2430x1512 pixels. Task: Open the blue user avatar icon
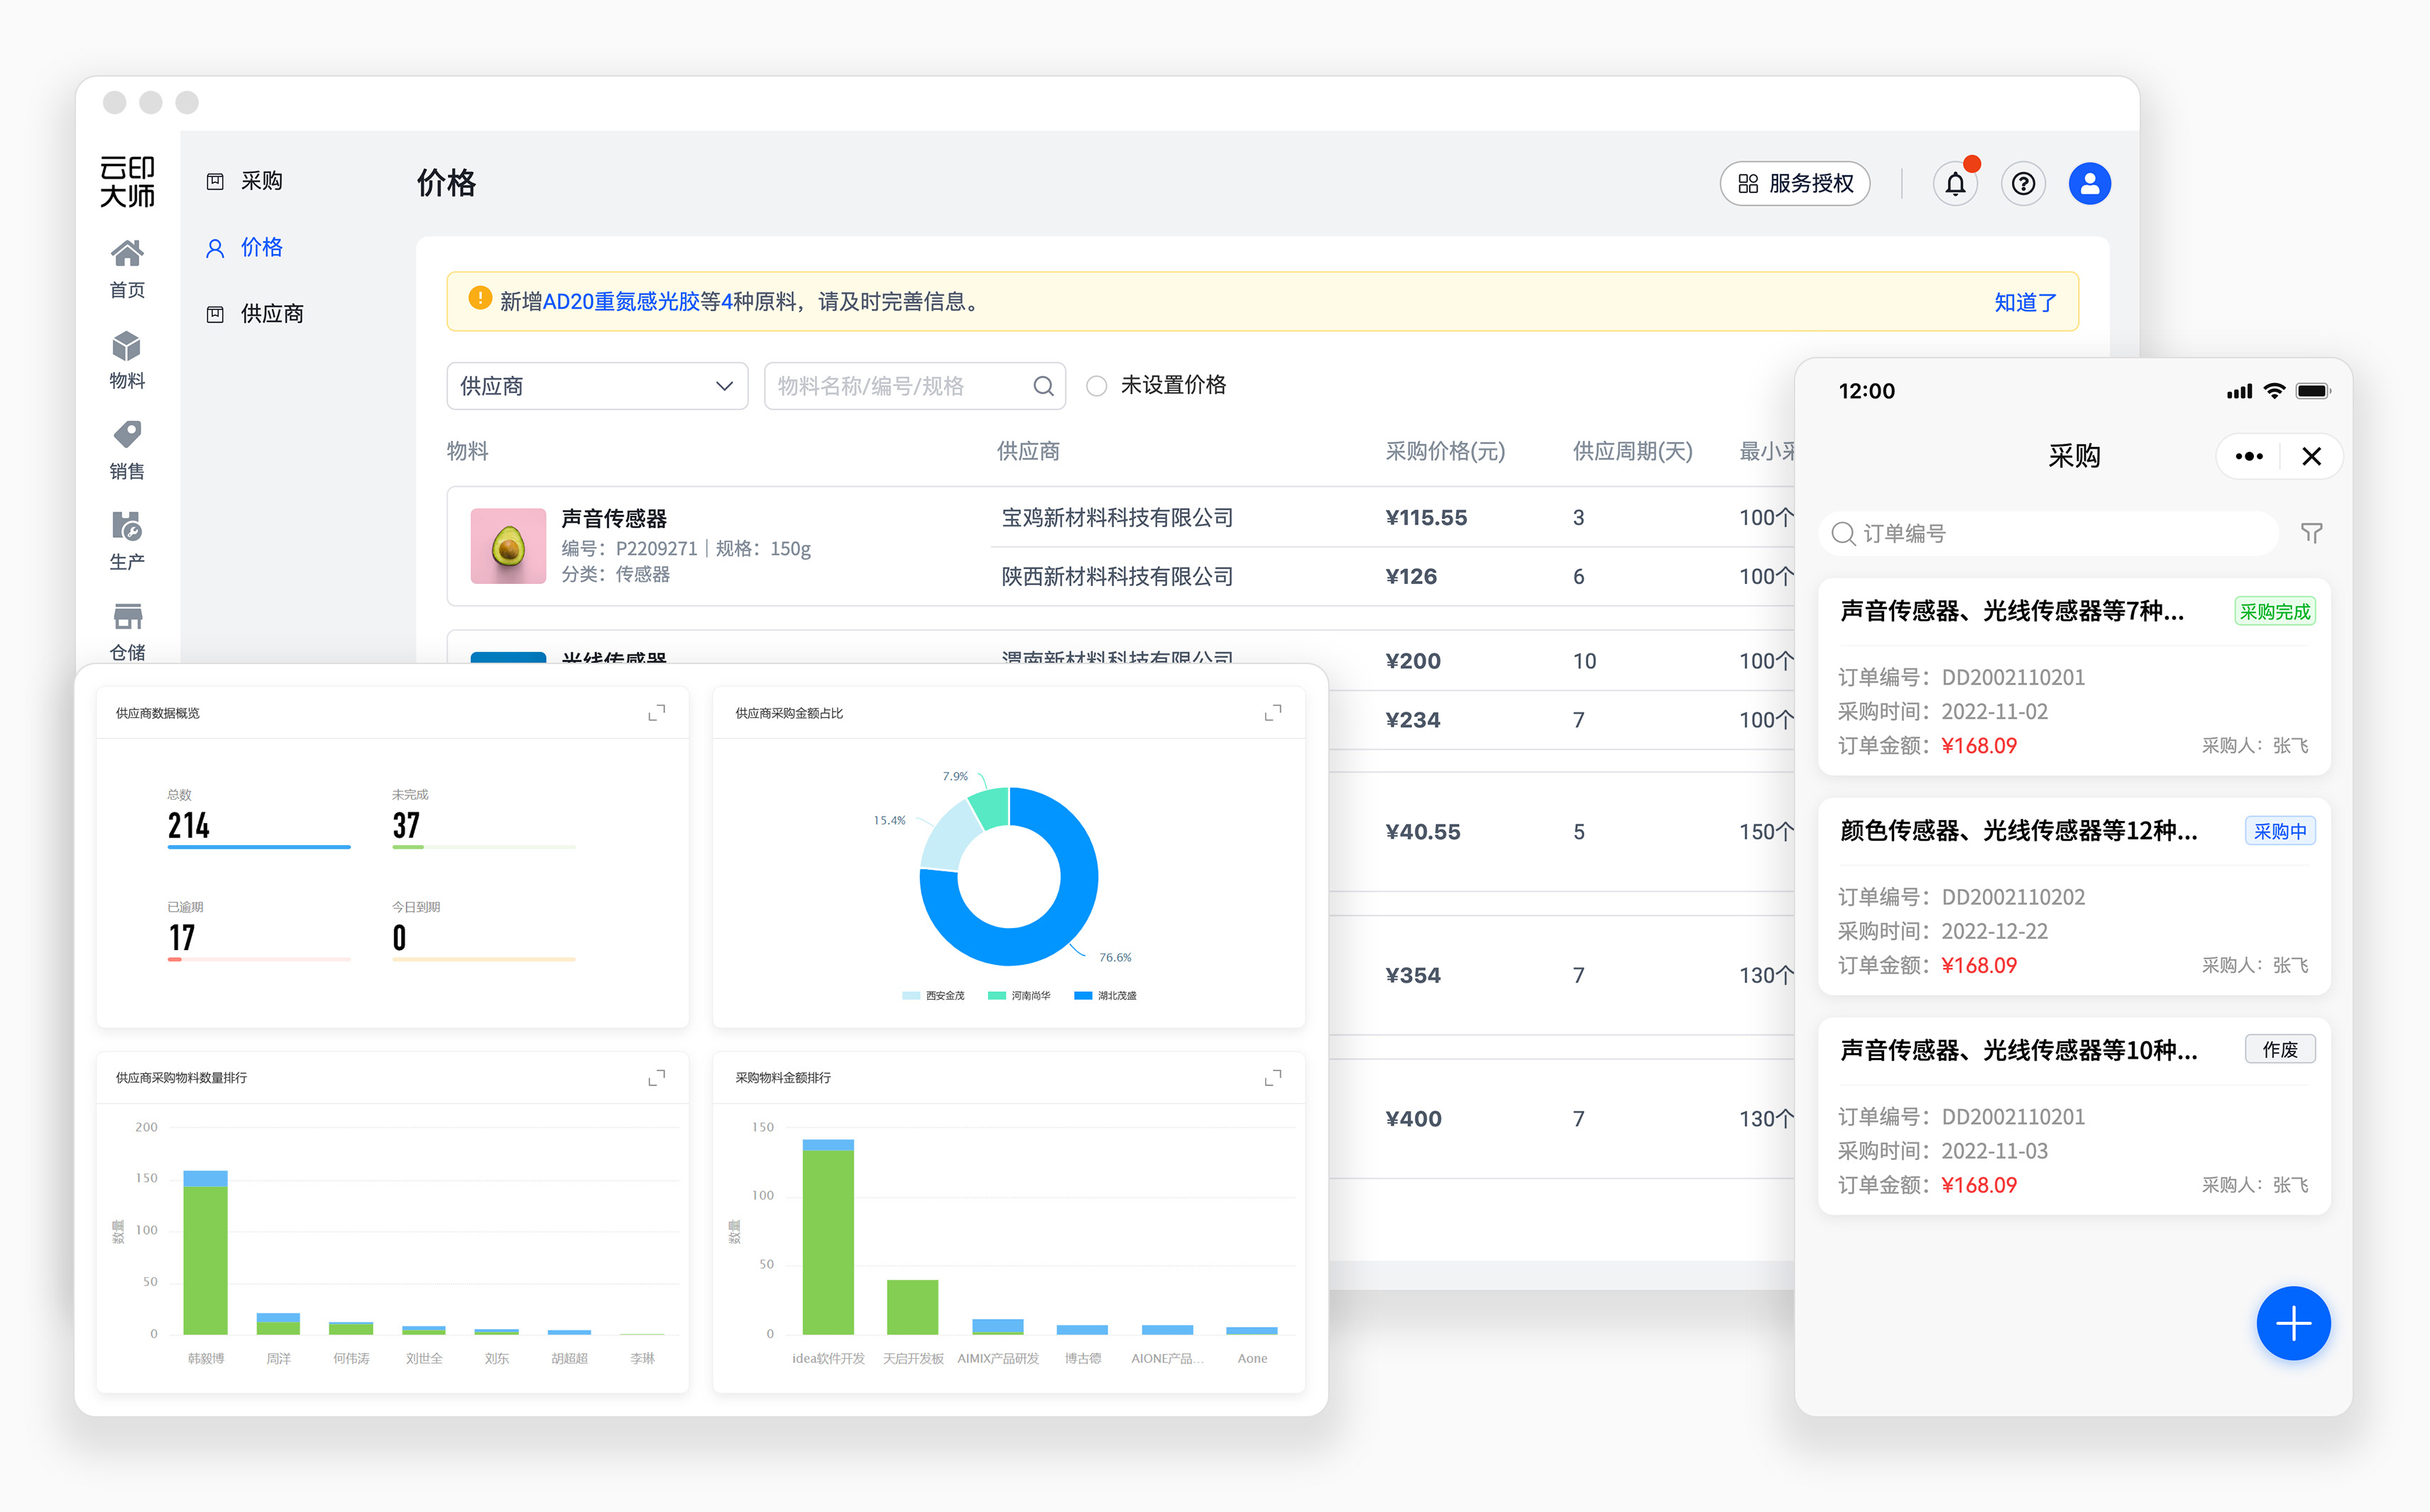pyautogui.click(x=2090, y=184)
